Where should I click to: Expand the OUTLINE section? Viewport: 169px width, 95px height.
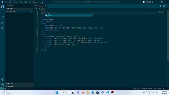[x=19, y=84]
